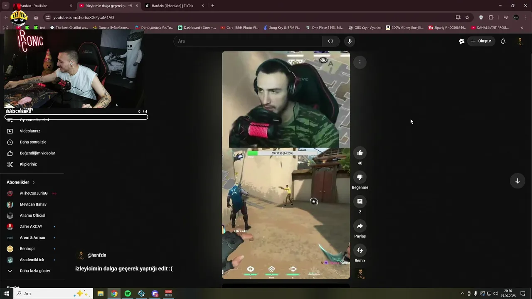This screenshot has height=299, width=532.
Task: Switch to the Hanf.zin TikTok tab
Action: click(x=175, y=6)
